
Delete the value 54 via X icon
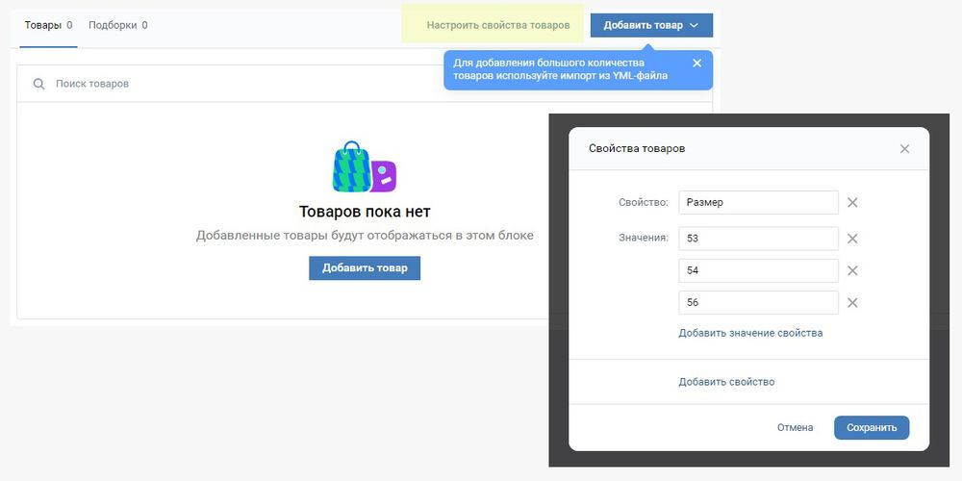pyautogui.click(x=852, y=270)
